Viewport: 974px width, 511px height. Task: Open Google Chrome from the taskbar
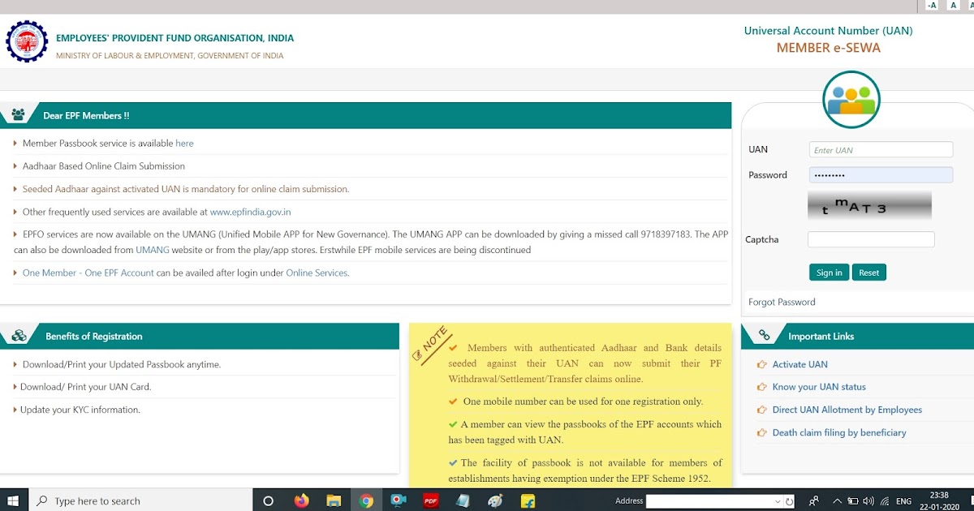pyautogui.click(x=365, y=500)
